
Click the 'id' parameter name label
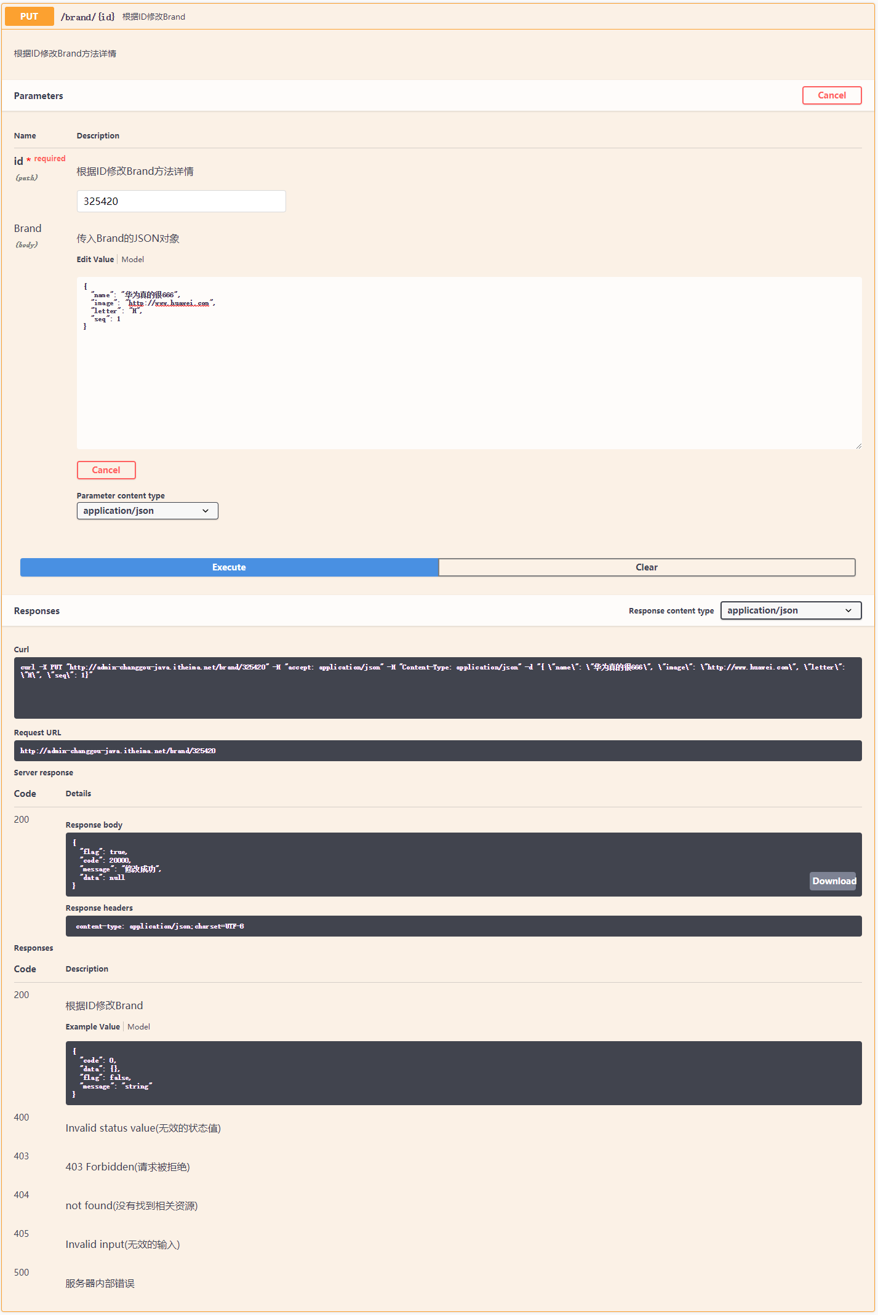[x=18, y=161]
